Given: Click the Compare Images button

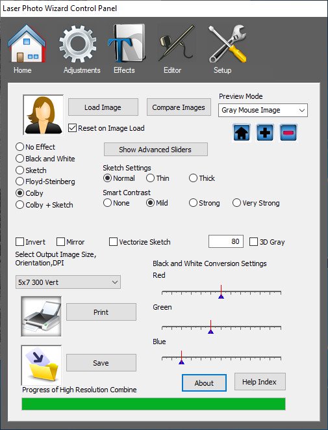Looking at the screenshot, I should coord(179,107).
